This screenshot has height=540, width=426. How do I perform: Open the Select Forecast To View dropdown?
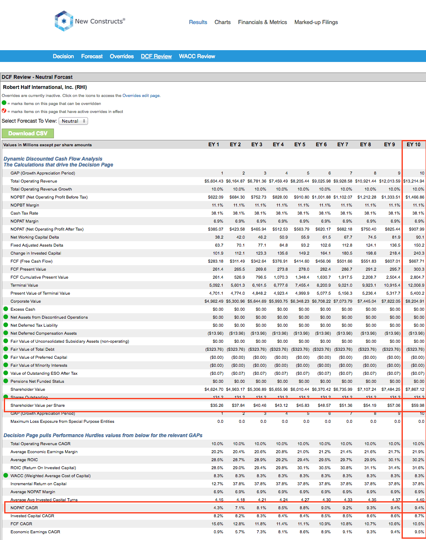pyautogui.click(x=73, y=121)
